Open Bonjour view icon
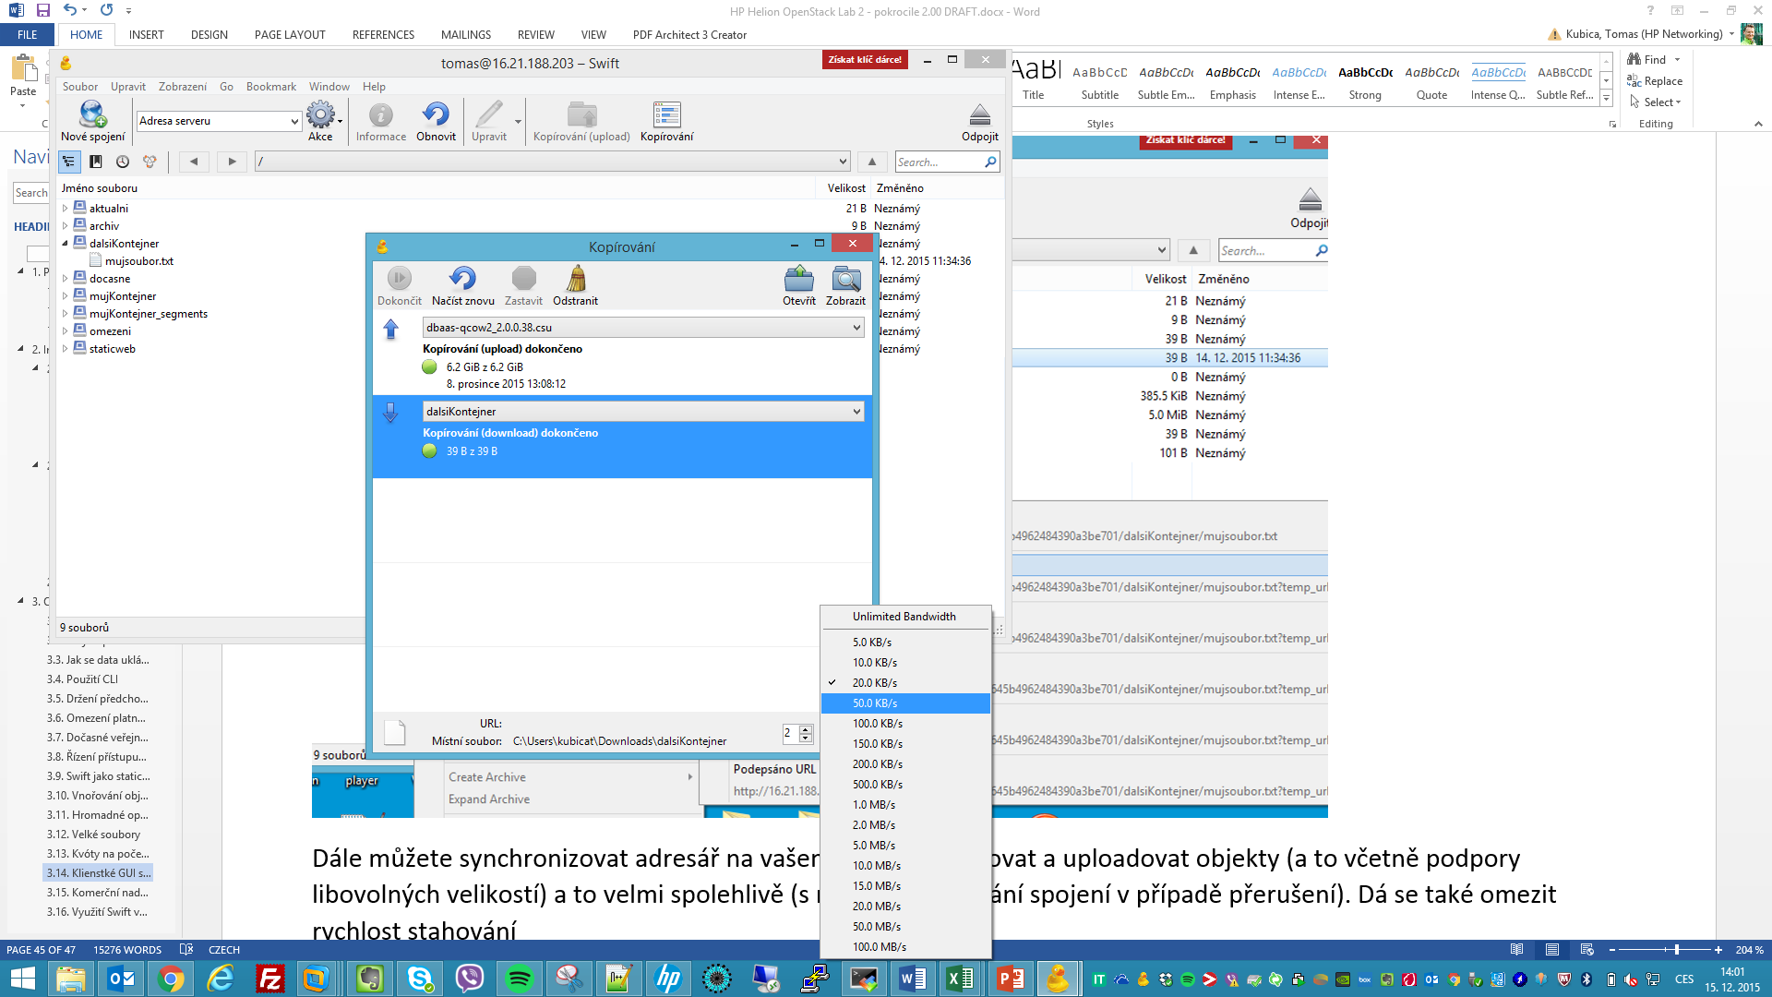The height and width of the screenshot is (997, 1772). [x=150, y=162]
